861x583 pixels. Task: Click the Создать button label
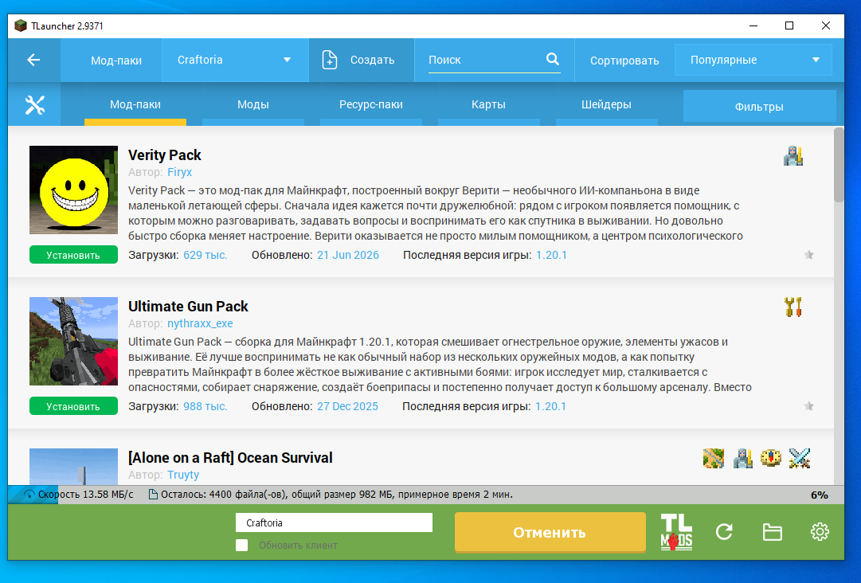point(372,60)
